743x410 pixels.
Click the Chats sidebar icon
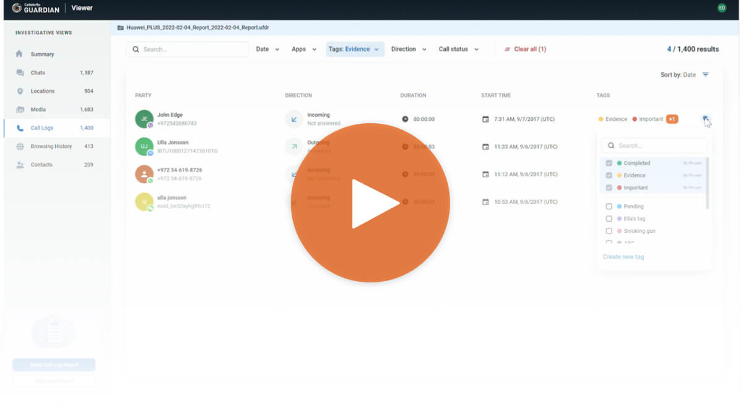20,72
